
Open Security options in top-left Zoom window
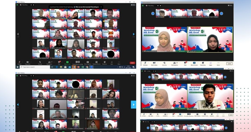click(x=40, y=62)
